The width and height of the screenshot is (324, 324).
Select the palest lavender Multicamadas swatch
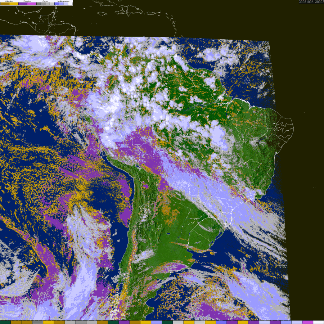[x=66, y=4]
